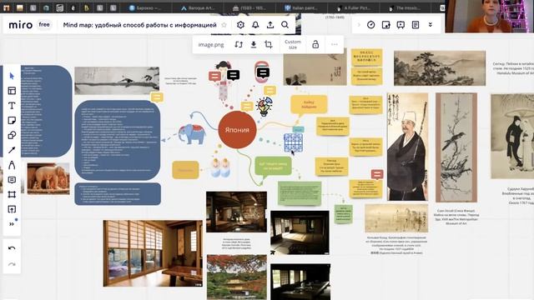Select the connection line arrow tool
534x300 pixels.
click(x=12, y=150)
